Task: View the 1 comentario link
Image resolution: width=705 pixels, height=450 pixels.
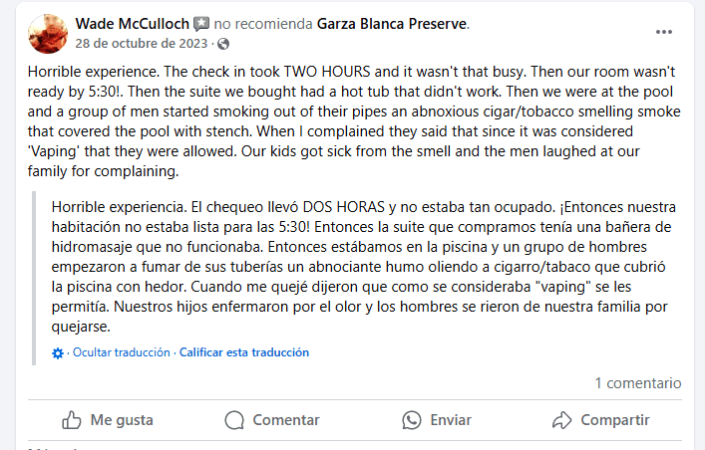Action: click(638, 382)
